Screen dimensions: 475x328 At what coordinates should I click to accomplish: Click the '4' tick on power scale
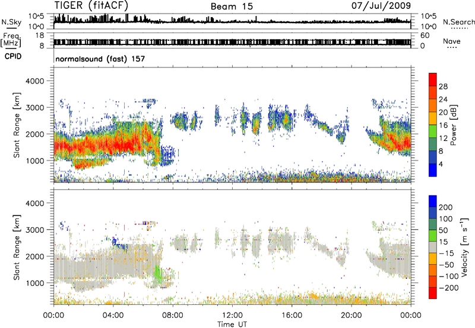tap(441, 164)
